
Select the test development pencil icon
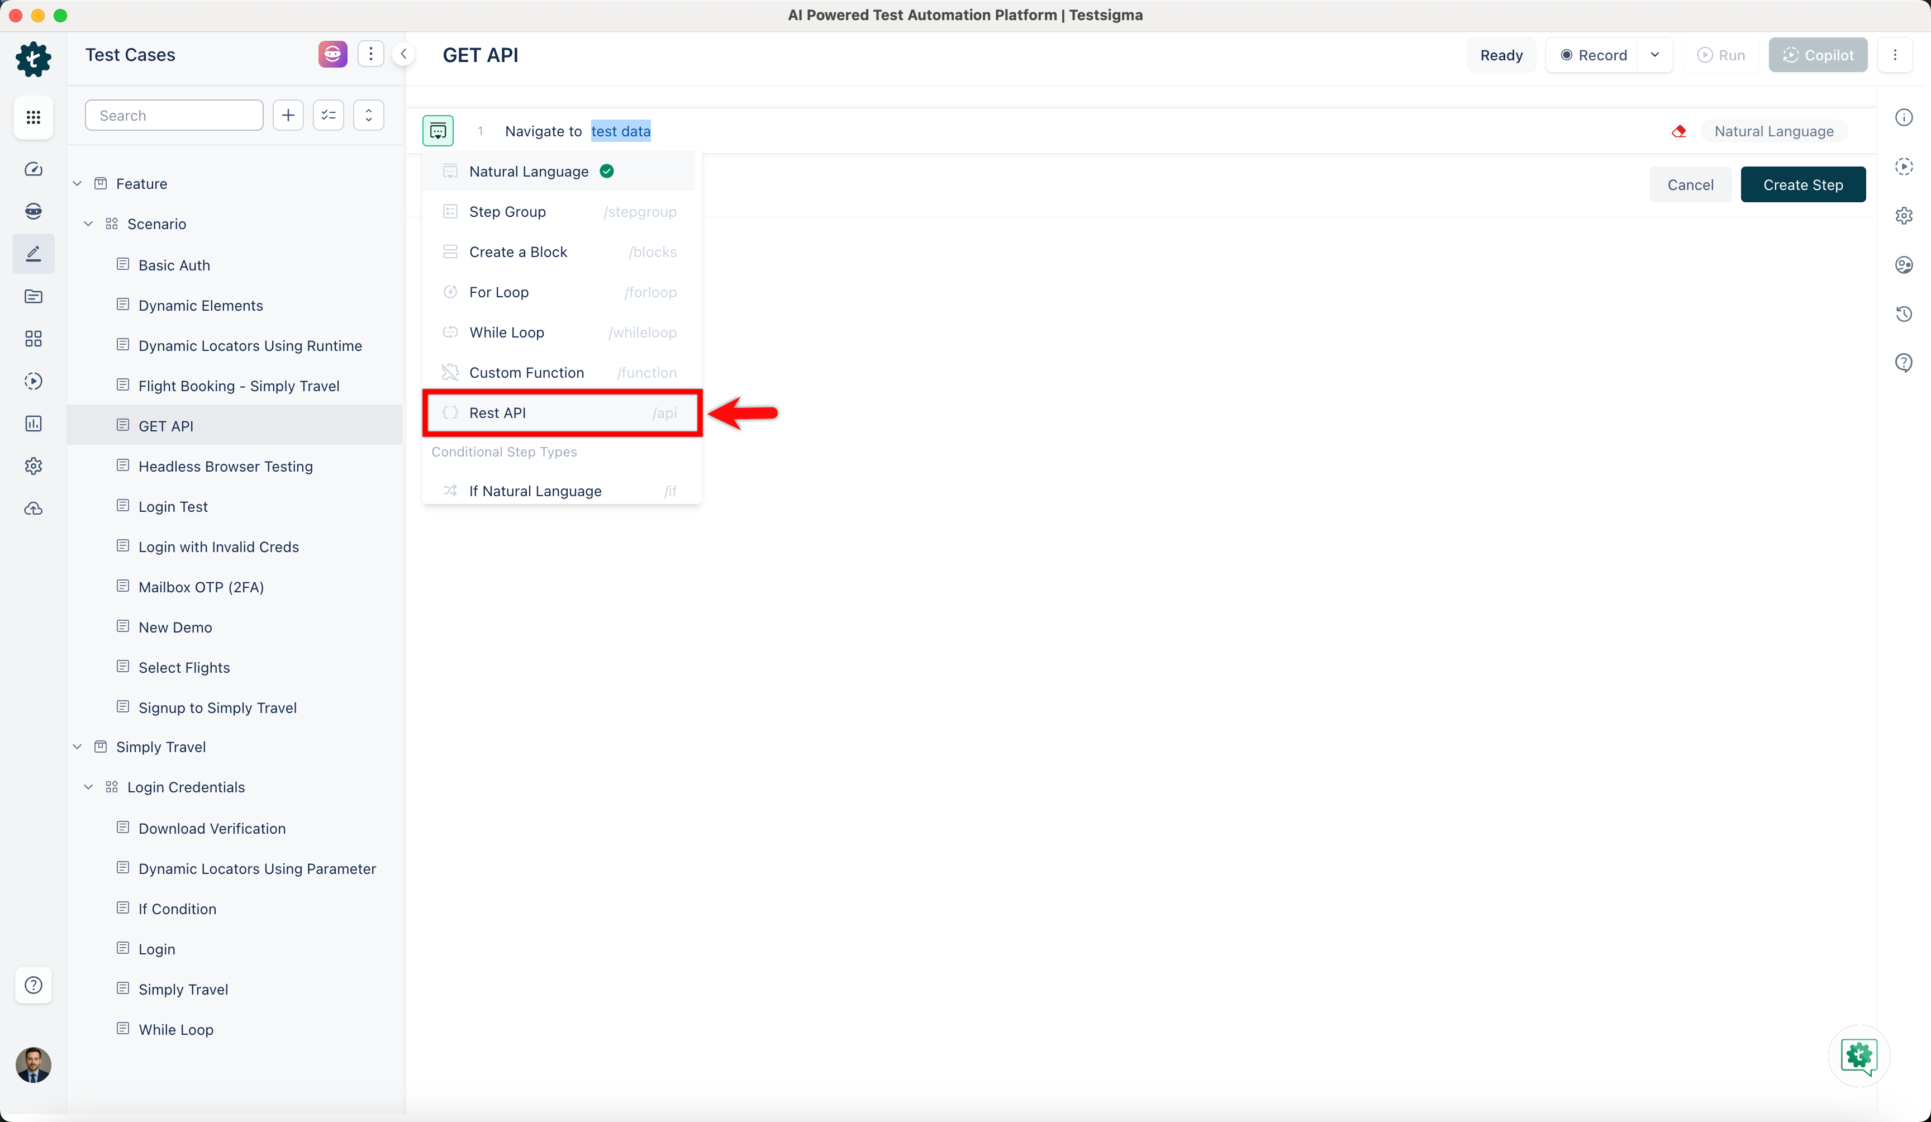(33, 253)
